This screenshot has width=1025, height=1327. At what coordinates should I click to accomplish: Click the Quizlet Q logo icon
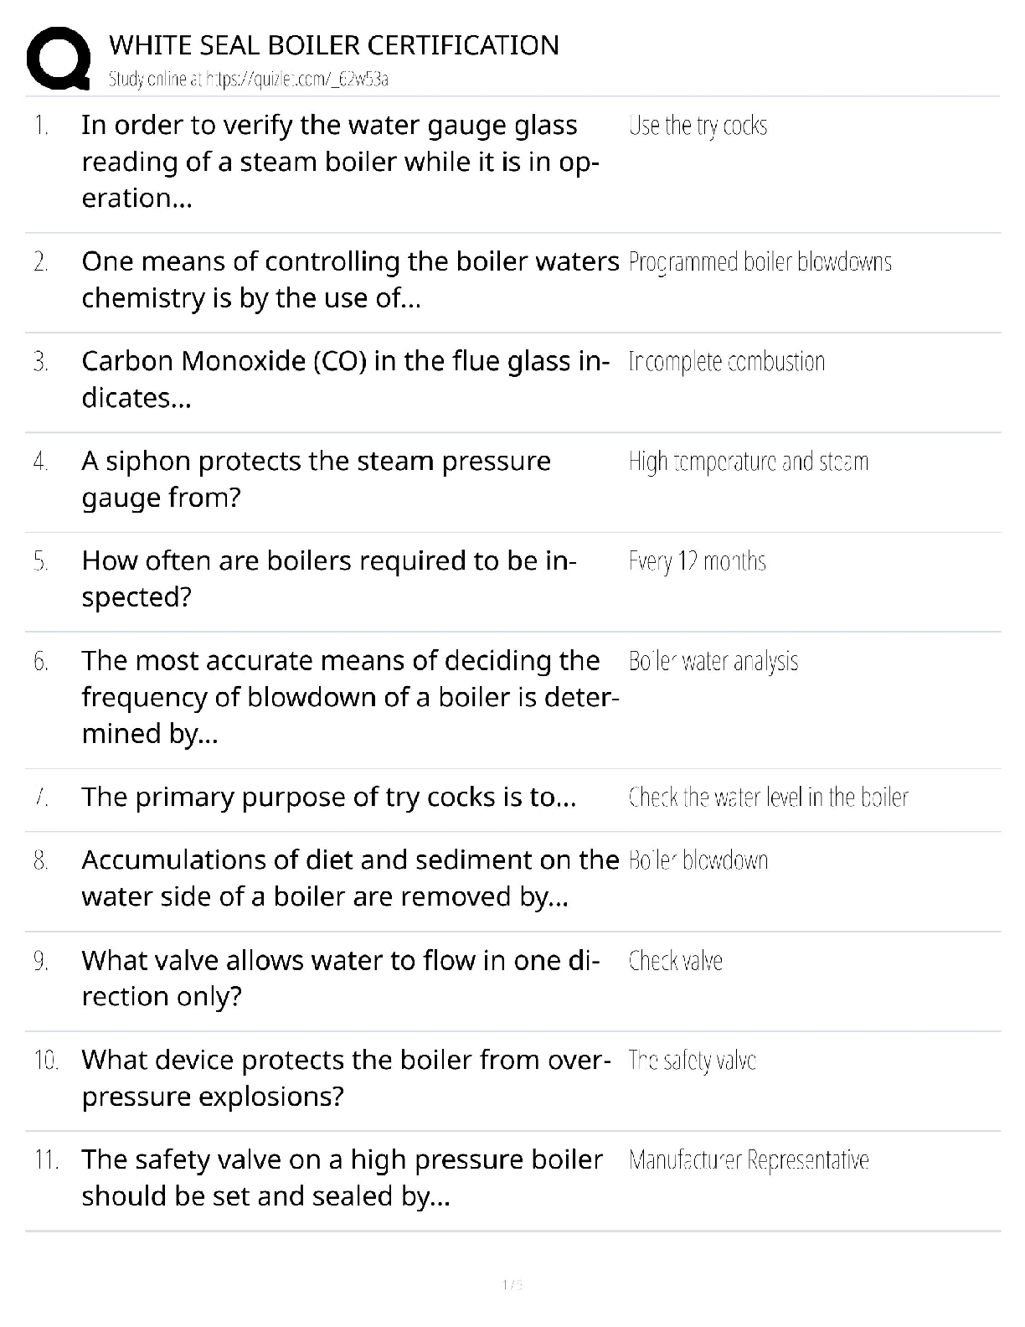(59, 59)
